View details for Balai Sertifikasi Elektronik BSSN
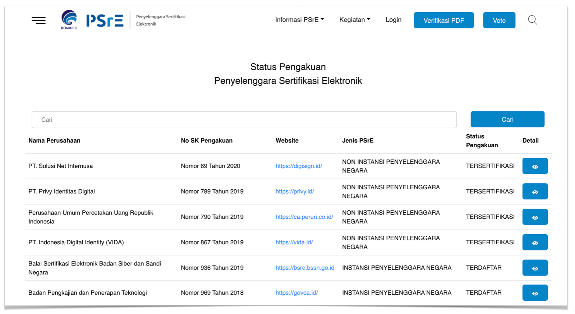The height and width of the screenshot is (314, 575). [x=535, y=268]
